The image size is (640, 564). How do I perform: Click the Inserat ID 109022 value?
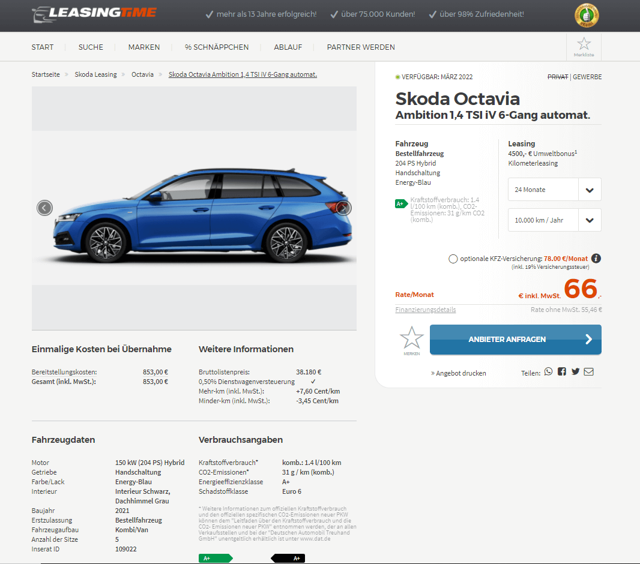(x=125, y=549)
